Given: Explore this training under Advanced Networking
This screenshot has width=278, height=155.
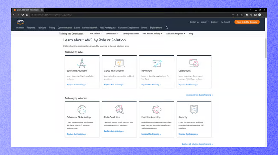Looking at the screenshot, I should coord(76,134).
